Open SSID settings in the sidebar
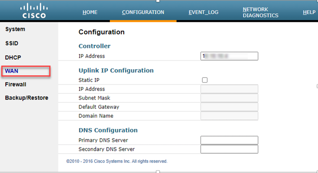Screen dimensions: 318x173 [x=12, y=43]
